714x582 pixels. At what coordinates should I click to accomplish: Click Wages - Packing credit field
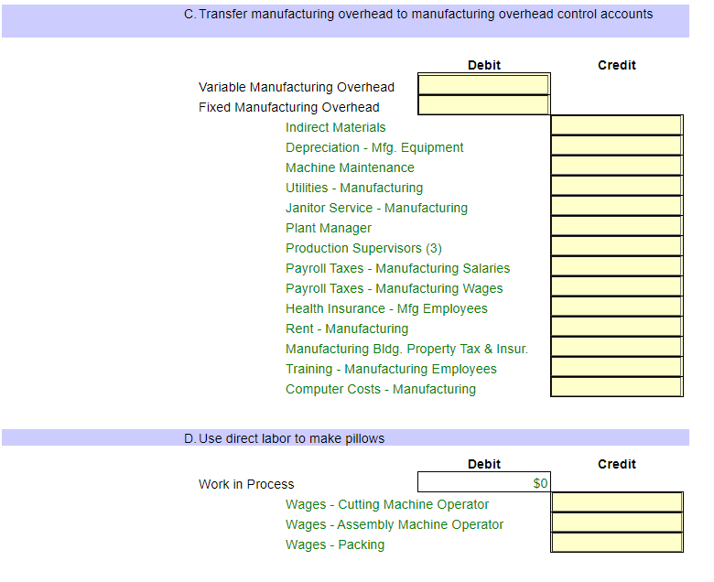(617, 543)
